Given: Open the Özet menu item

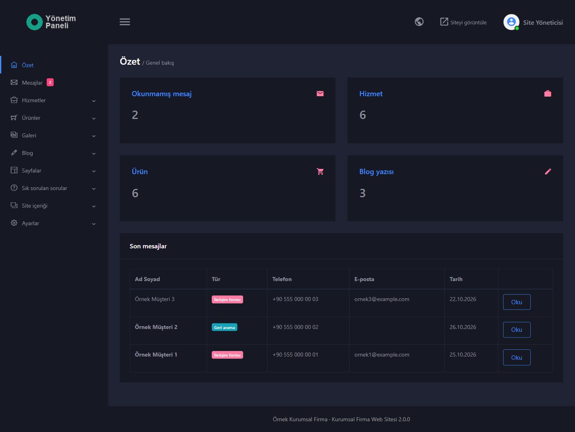Looking at the screenshot, I should (54, 65).
